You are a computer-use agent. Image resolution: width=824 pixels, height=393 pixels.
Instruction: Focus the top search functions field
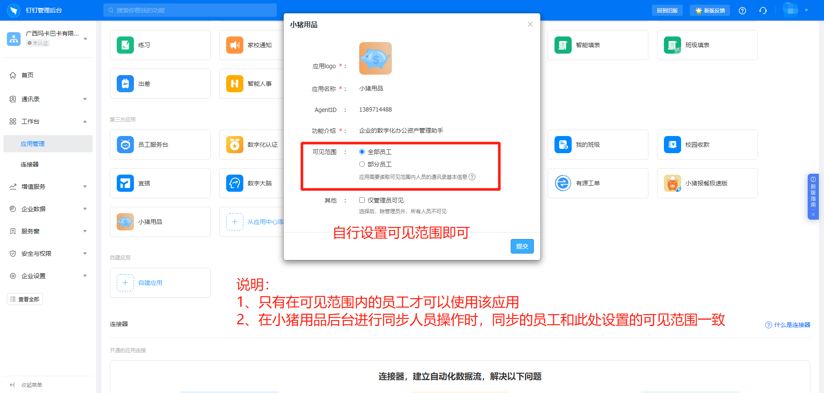pos(190,10)
